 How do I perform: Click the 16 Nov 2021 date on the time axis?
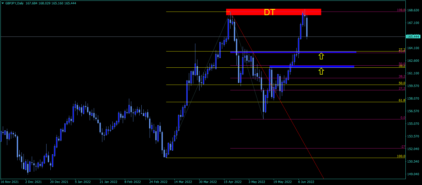[10, 182]
